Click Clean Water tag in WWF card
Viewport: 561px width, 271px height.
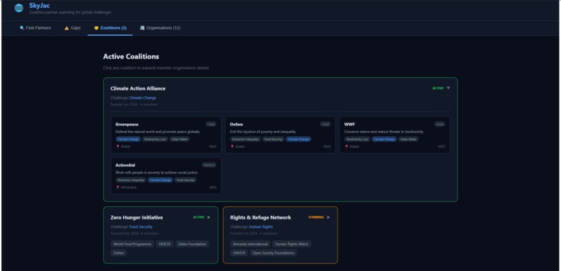pos(409,139)
